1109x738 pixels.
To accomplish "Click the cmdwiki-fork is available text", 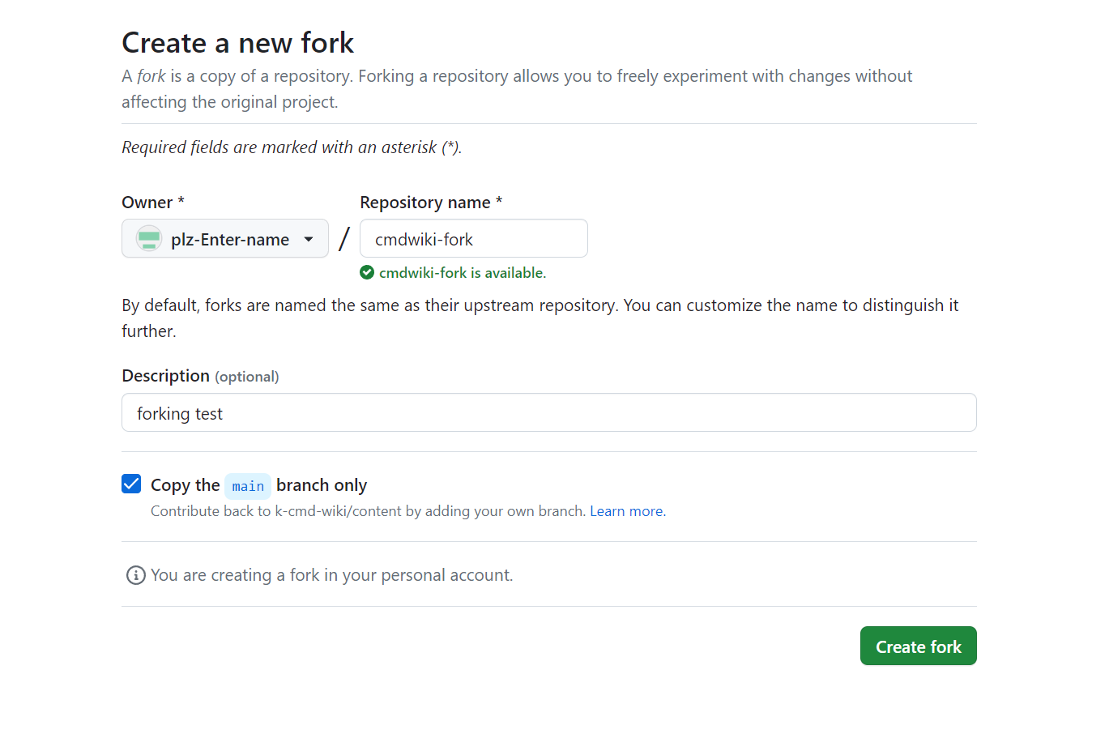I will coord(463,273).
